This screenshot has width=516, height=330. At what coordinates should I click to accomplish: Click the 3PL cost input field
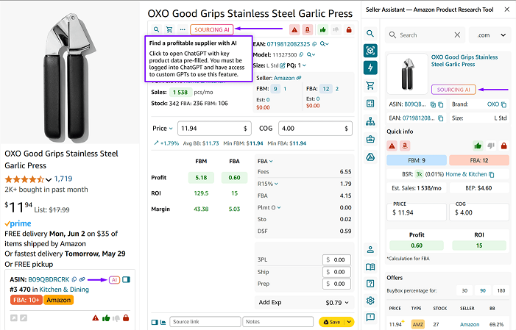click(x=336, y=259)
